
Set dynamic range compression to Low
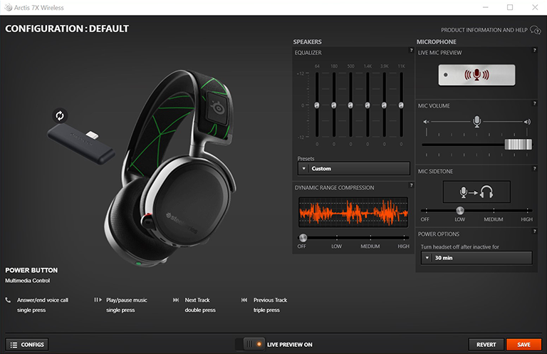pos(337,238)
